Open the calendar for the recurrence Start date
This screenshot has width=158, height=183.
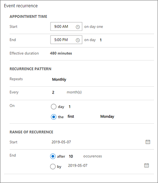tap(148, 142)
